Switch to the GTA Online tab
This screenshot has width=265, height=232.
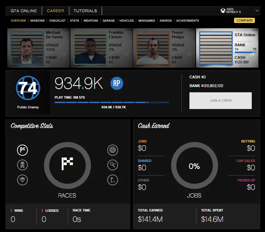point(24,11)
